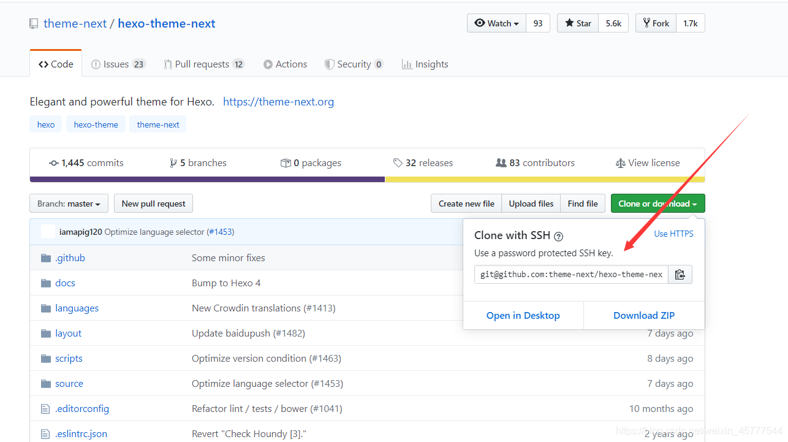
Task: View the 83 contributors
Action: click(x=536, y=163)
